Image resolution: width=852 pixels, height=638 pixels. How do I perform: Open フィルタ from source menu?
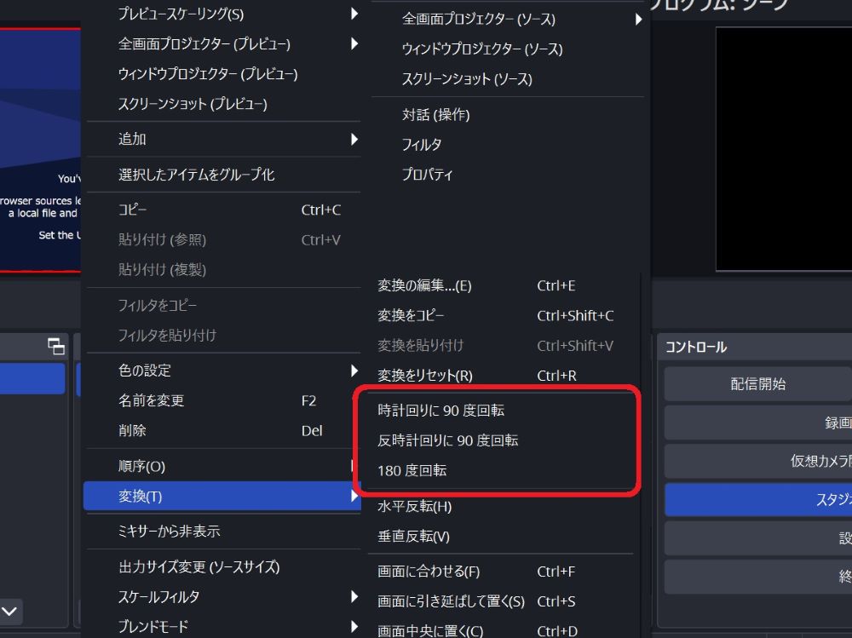pos(508,145)
